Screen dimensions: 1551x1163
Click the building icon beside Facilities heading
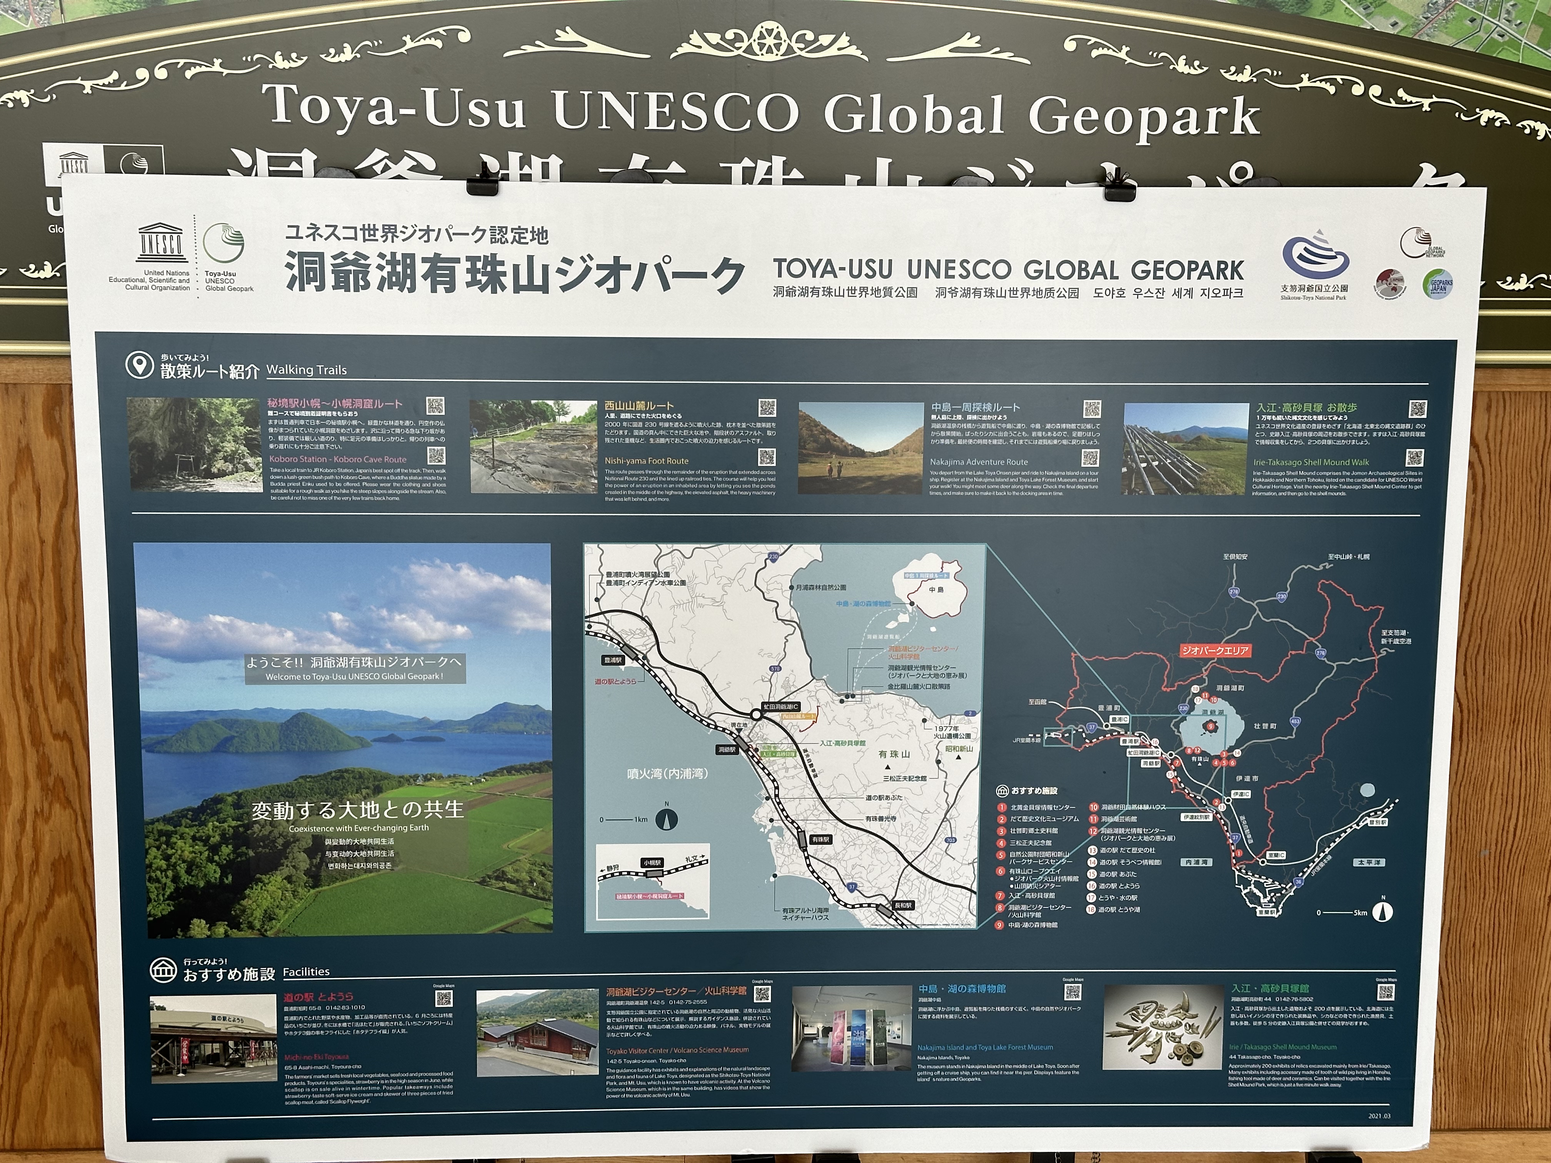163,970
